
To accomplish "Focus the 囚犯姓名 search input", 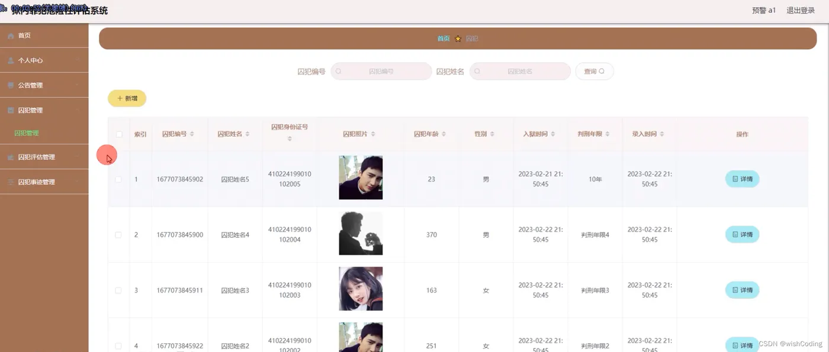I will coord(520,72).
